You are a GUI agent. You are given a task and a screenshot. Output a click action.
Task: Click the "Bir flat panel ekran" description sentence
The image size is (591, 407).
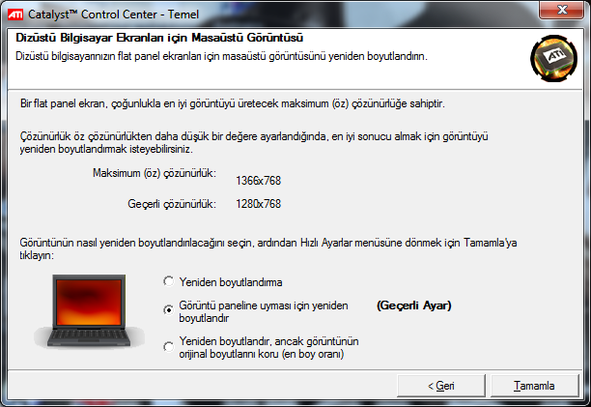[x=233, y=103]
